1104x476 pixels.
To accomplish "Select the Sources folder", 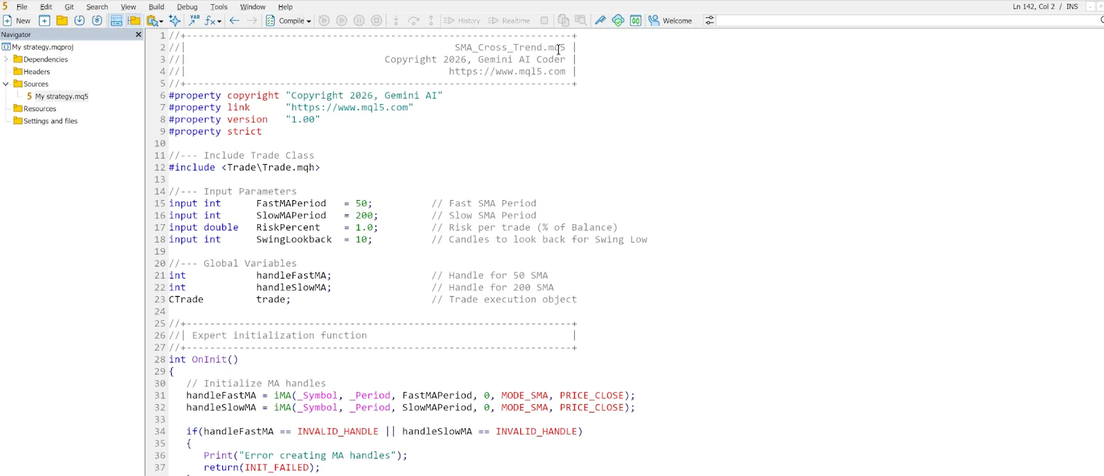I will click(36, 84).
